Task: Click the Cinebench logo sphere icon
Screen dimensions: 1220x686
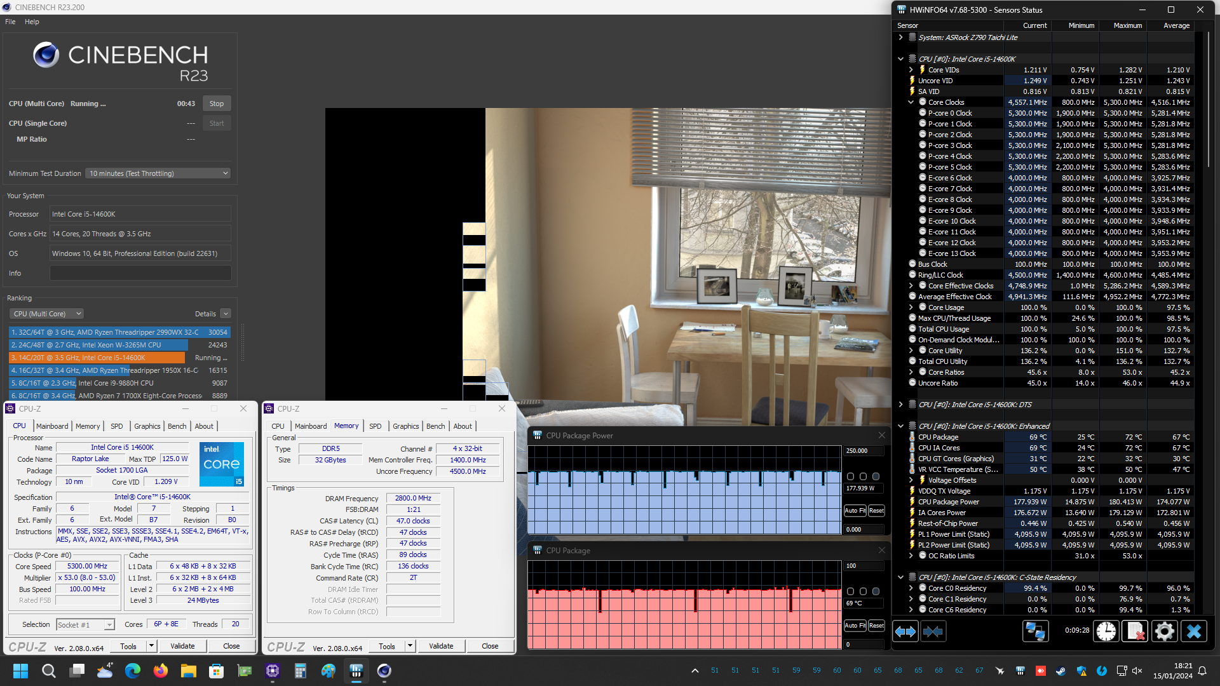Action: pos(46,55)
